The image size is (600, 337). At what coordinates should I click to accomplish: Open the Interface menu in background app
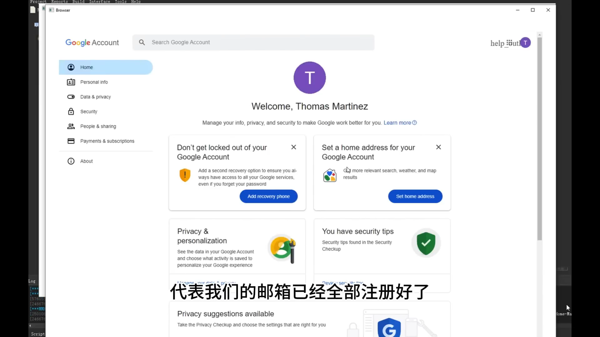coord(99,2)
